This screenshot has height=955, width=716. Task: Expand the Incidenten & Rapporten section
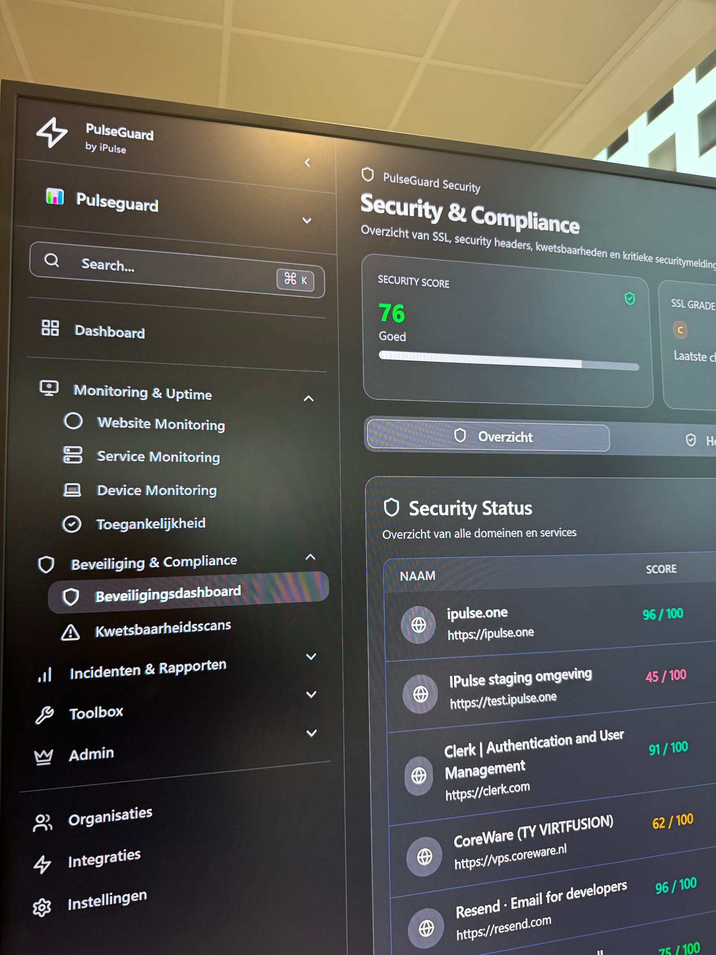[x=311, y=657]
